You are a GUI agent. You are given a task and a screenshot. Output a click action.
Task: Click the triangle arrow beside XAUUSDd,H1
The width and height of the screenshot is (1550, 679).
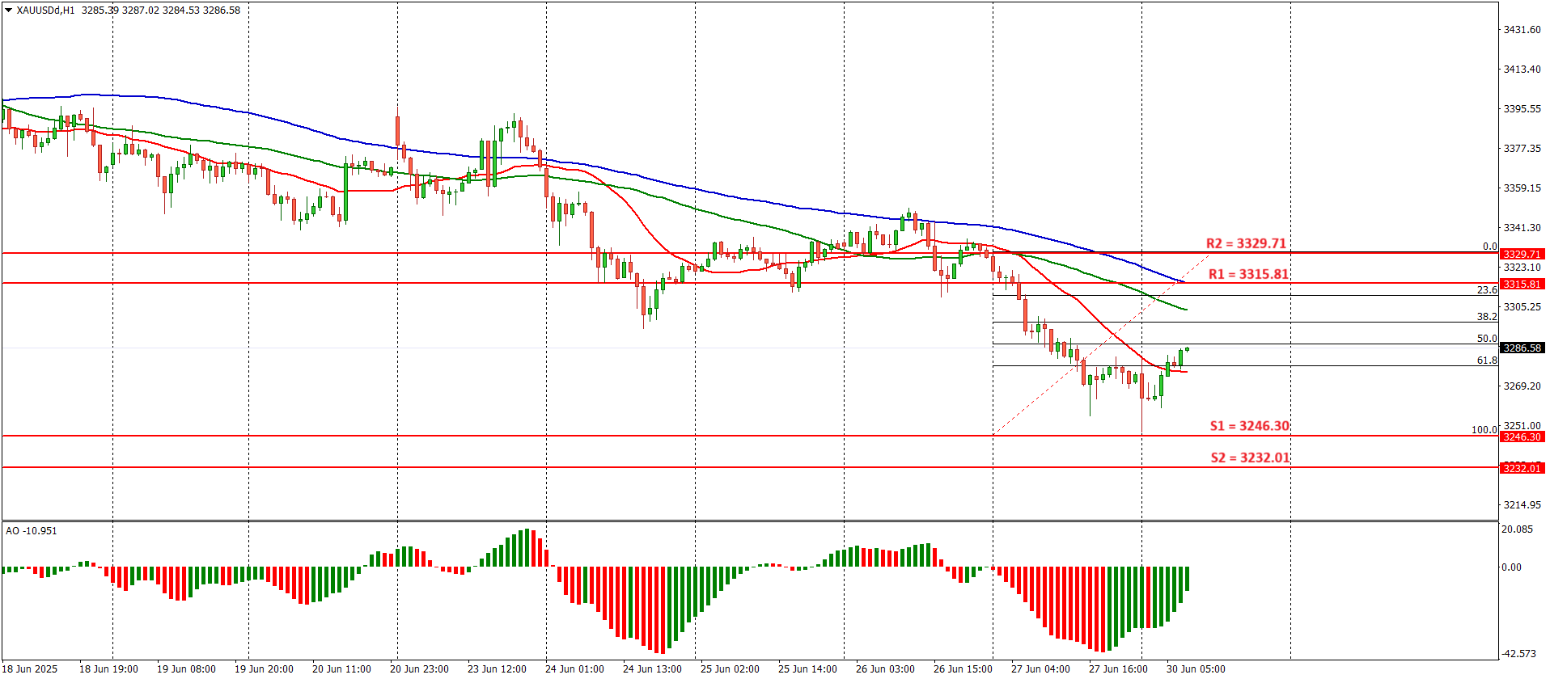tap(8, 11)
